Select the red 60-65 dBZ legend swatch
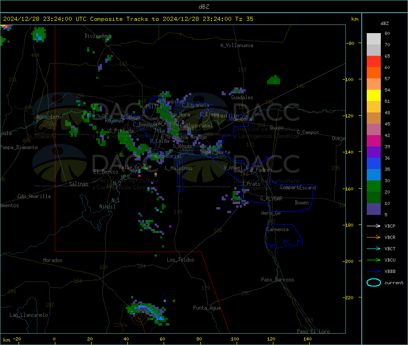Image resolution: width=408 pixels, height=345 pixels. pyautogui.click(x=374, y=61)
